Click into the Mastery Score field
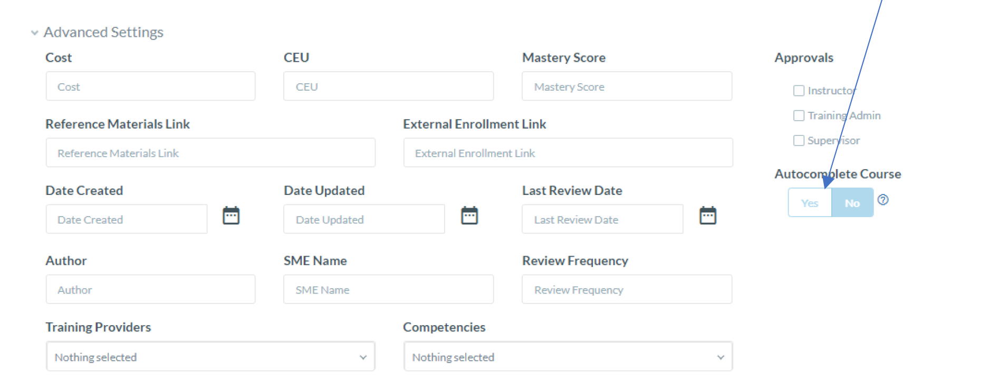 pyautogui.click(x=627, y=86)
